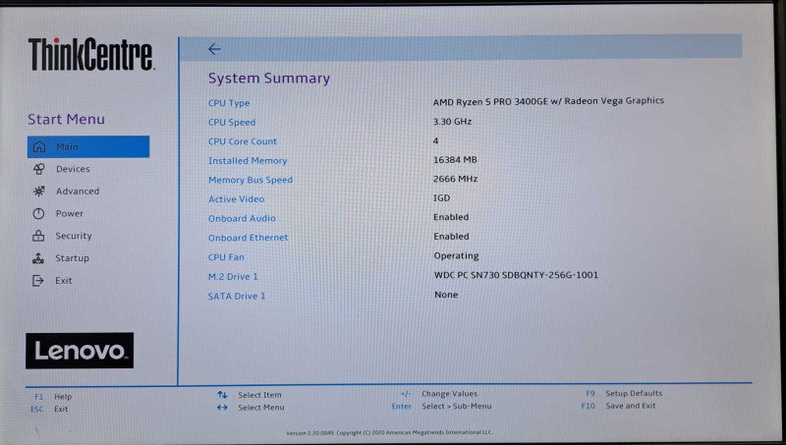Click the Security lock icon
Viewport: 786px width, 445px height.
pyautogui.click(x=38, y=236)
